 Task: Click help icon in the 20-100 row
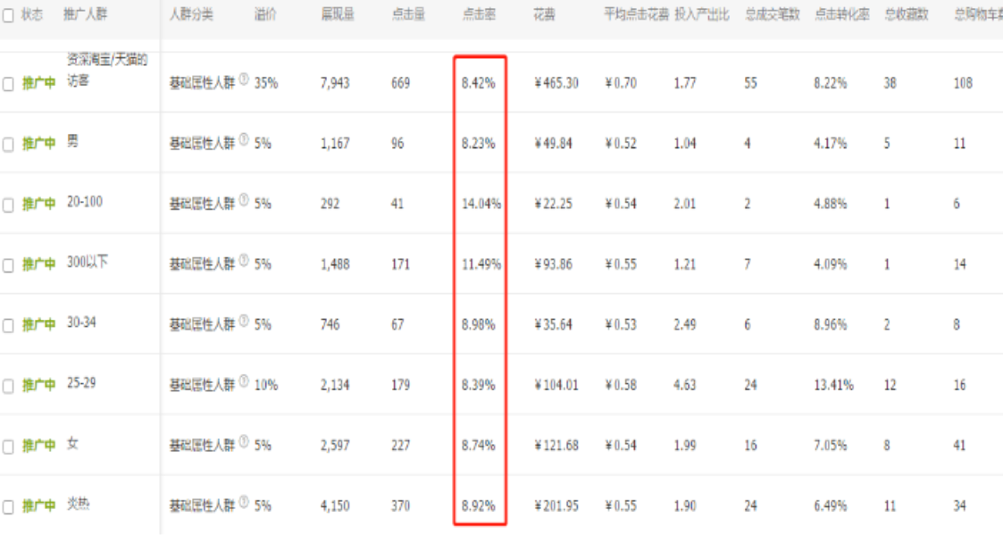[244, 200]
